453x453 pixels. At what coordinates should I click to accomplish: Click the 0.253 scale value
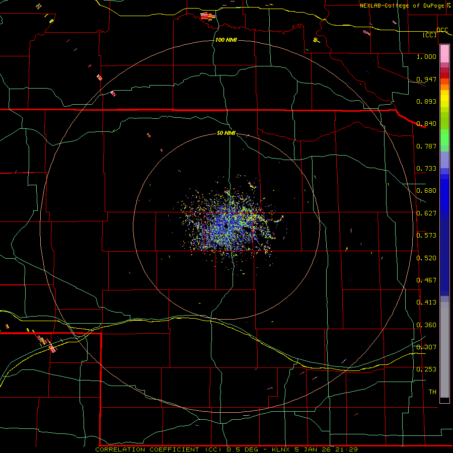(x=426, y=369)
